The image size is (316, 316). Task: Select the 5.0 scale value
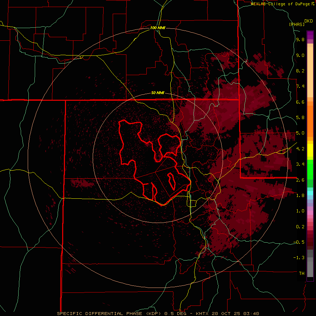[300, 133]
